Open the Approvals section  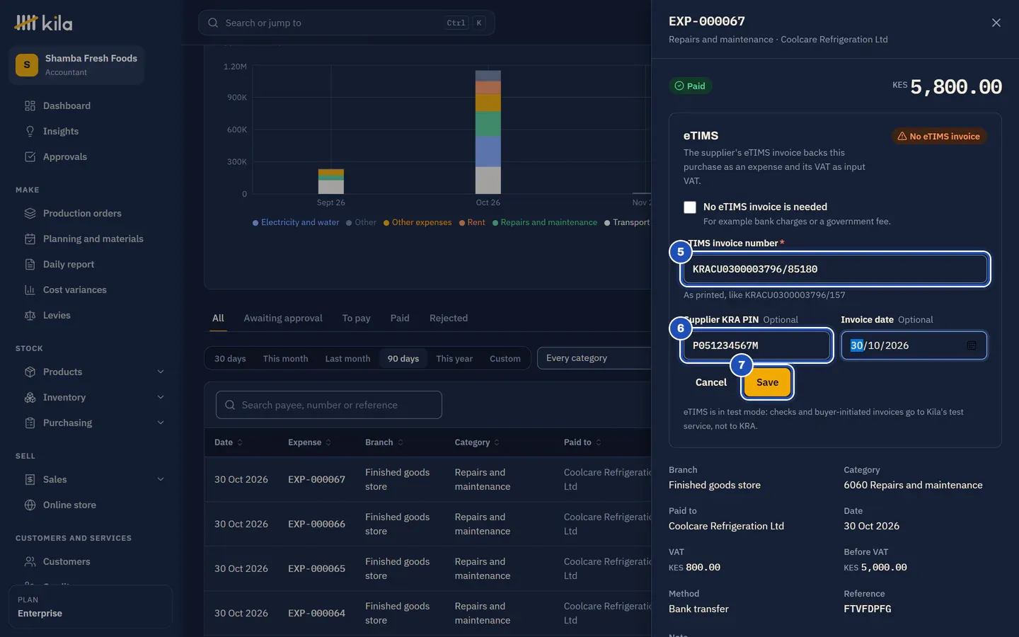pos(65,156)
